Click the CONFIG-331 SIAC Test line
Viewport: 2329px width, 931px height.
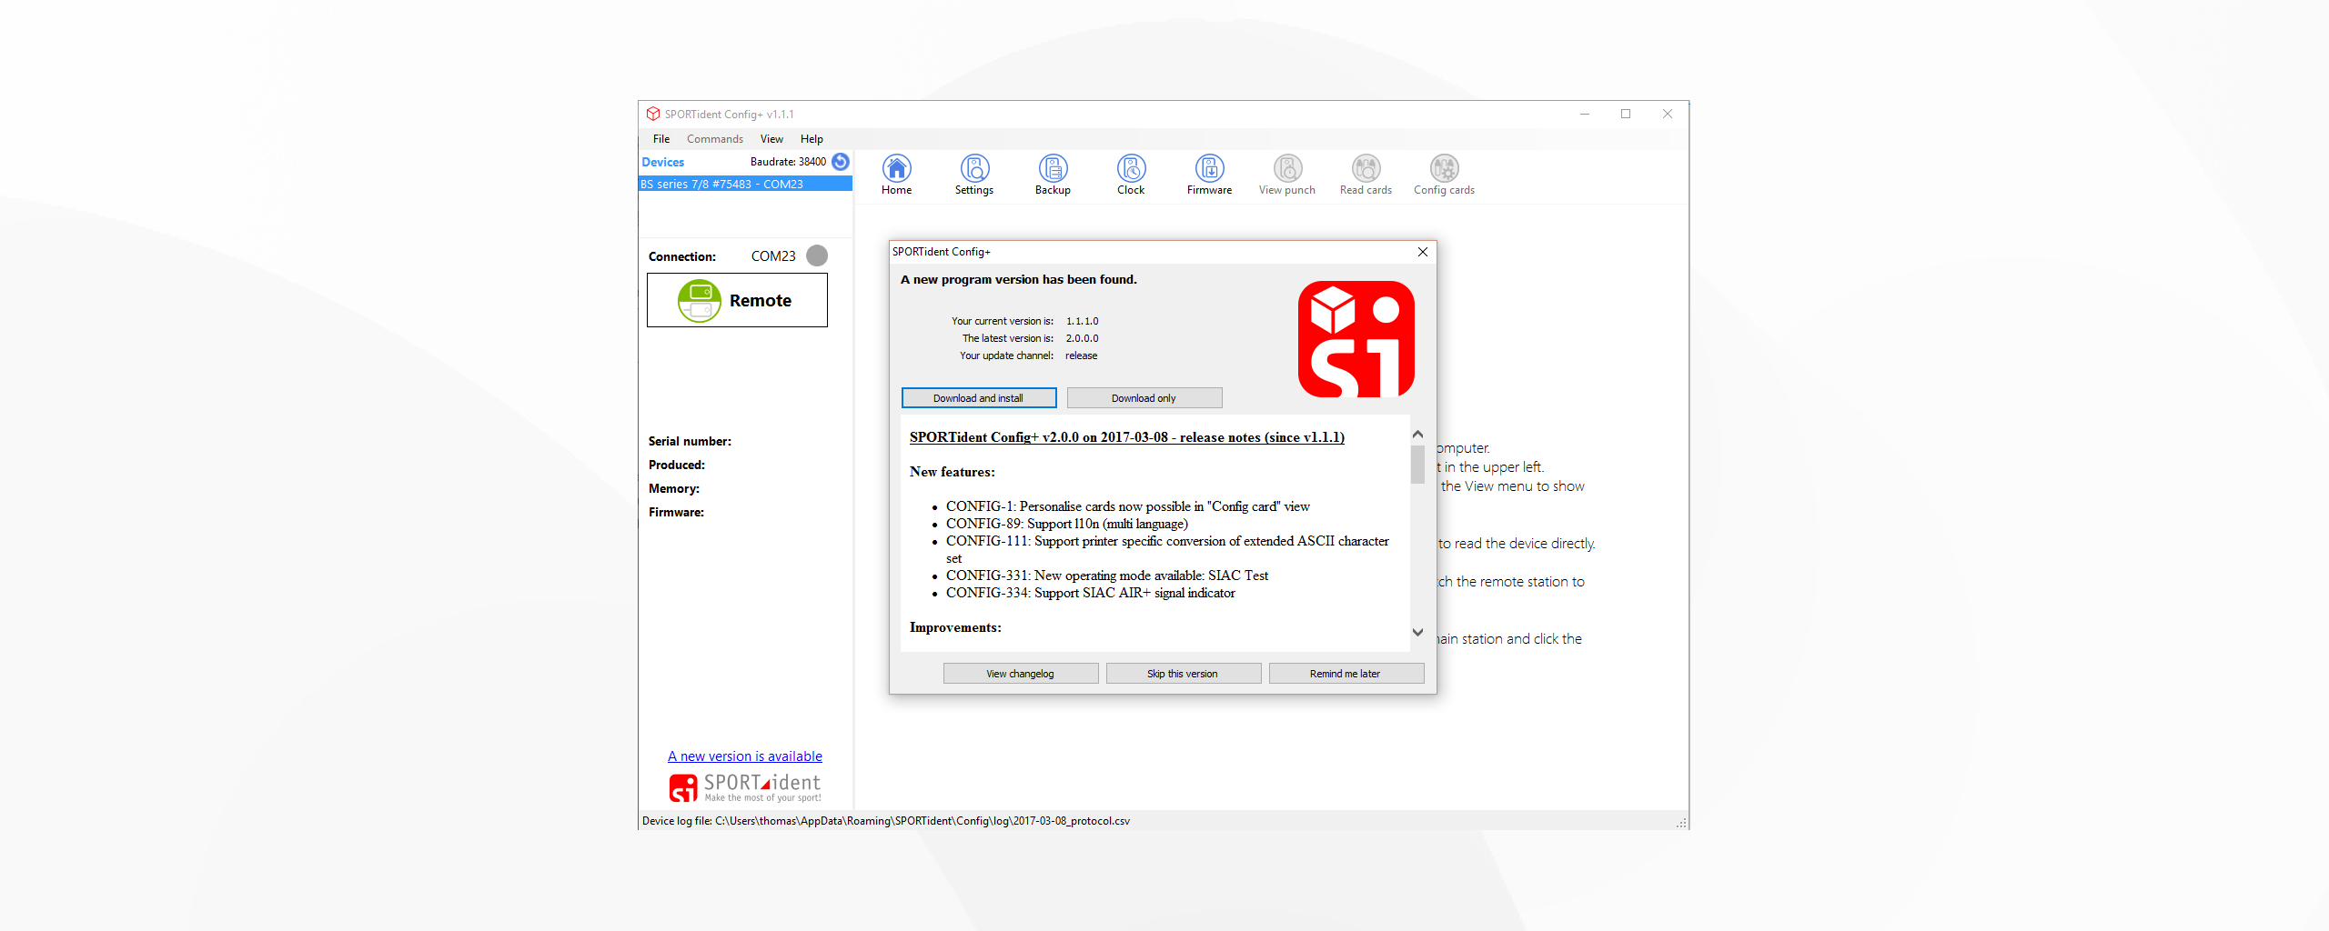coord(1107,576)
